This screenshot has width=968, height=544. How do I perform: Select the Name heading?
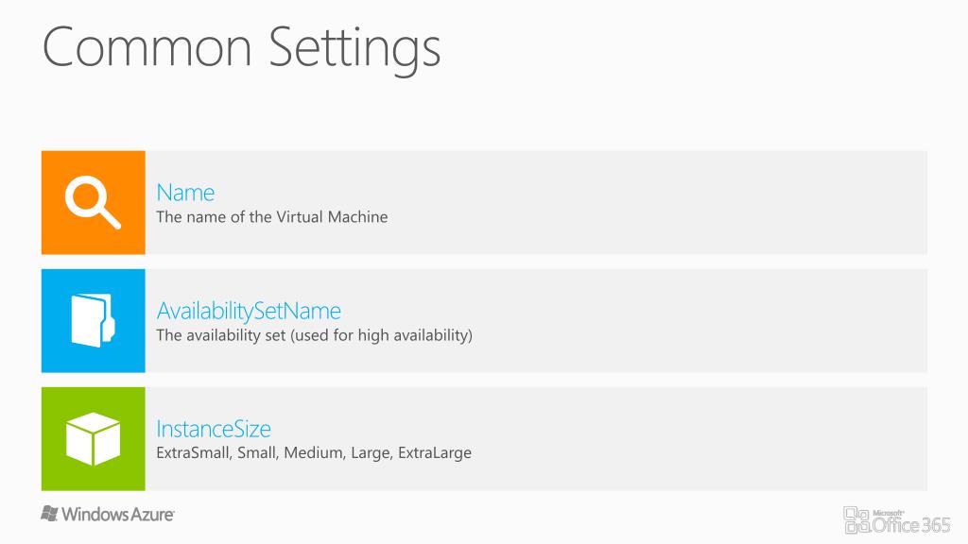pyautogui.click(x=185, y=193)
